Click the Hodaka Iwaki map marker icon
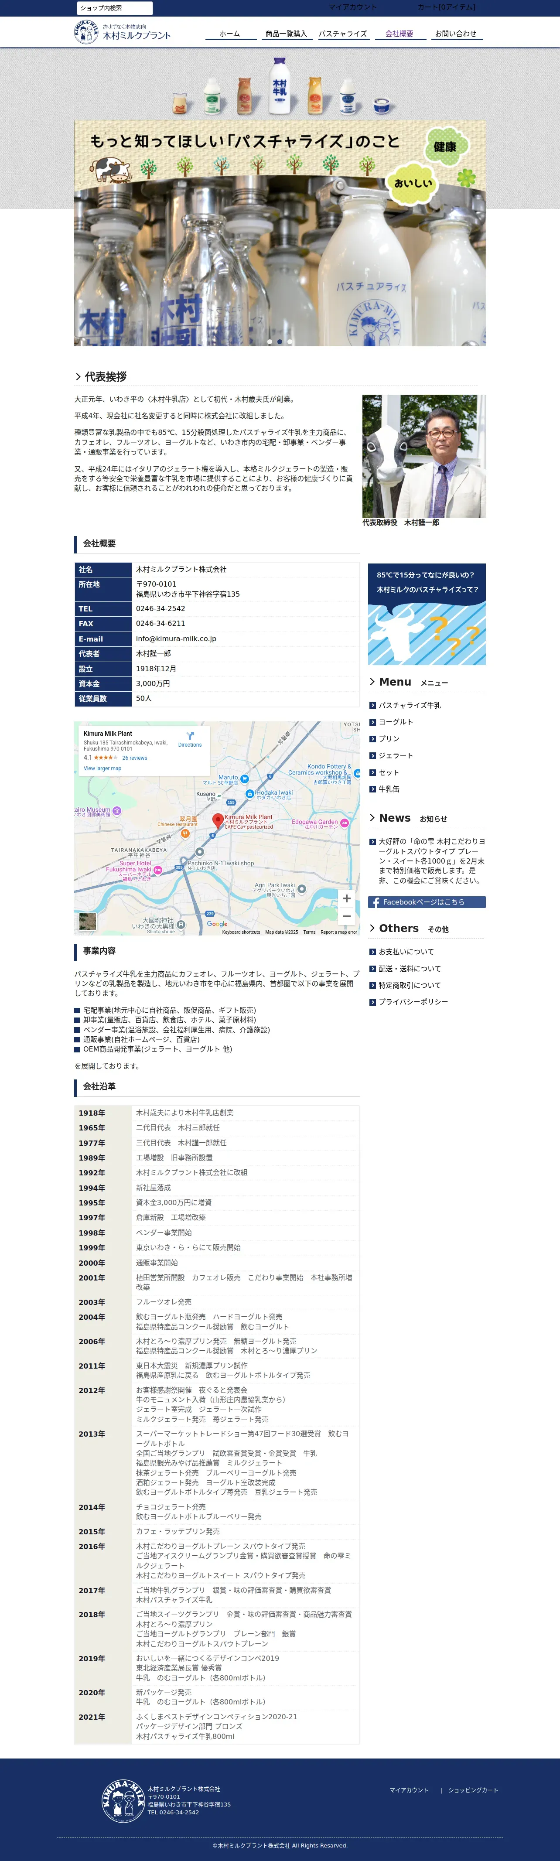This screenshot has width=560, height=1861. pyautogui.click(x=250, y=794)
